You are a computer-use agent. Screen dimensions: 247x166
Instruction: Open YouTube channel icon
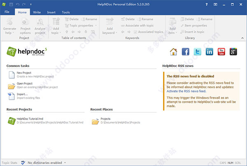tap(221, 52)
